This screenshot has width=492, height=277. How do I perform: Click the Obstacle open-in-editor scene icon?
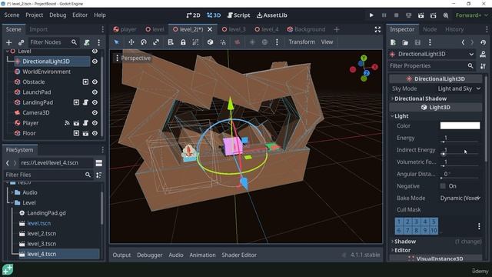click(x=85, y=82)
